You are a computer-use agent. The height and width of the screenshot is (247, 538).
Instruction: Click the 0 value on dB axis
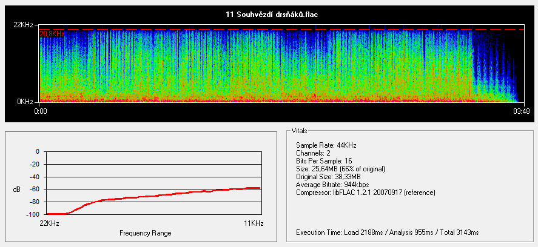[x=37, y=151]
